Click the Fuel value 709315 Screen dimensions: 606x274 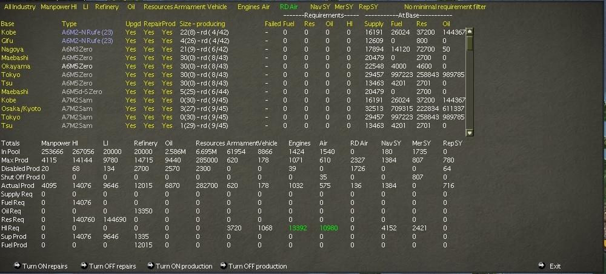tap(402, 109)
